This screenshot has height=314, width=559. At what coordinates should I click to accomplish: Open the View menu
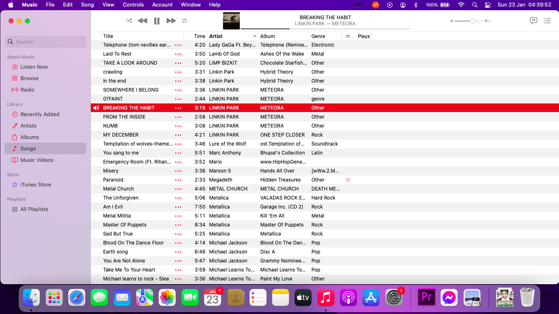pyautogui.click(x=108, y=5)
